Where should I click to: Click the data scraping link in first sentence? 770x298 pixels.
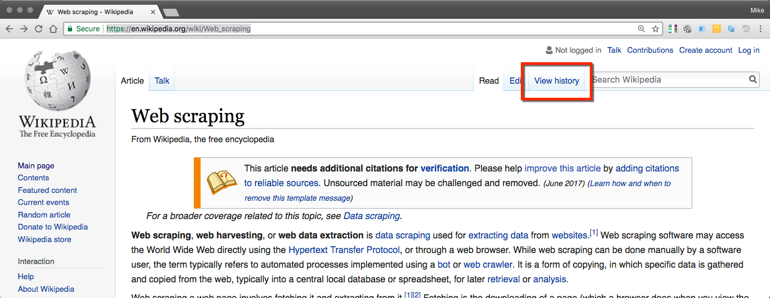click(x=403, y=235)
